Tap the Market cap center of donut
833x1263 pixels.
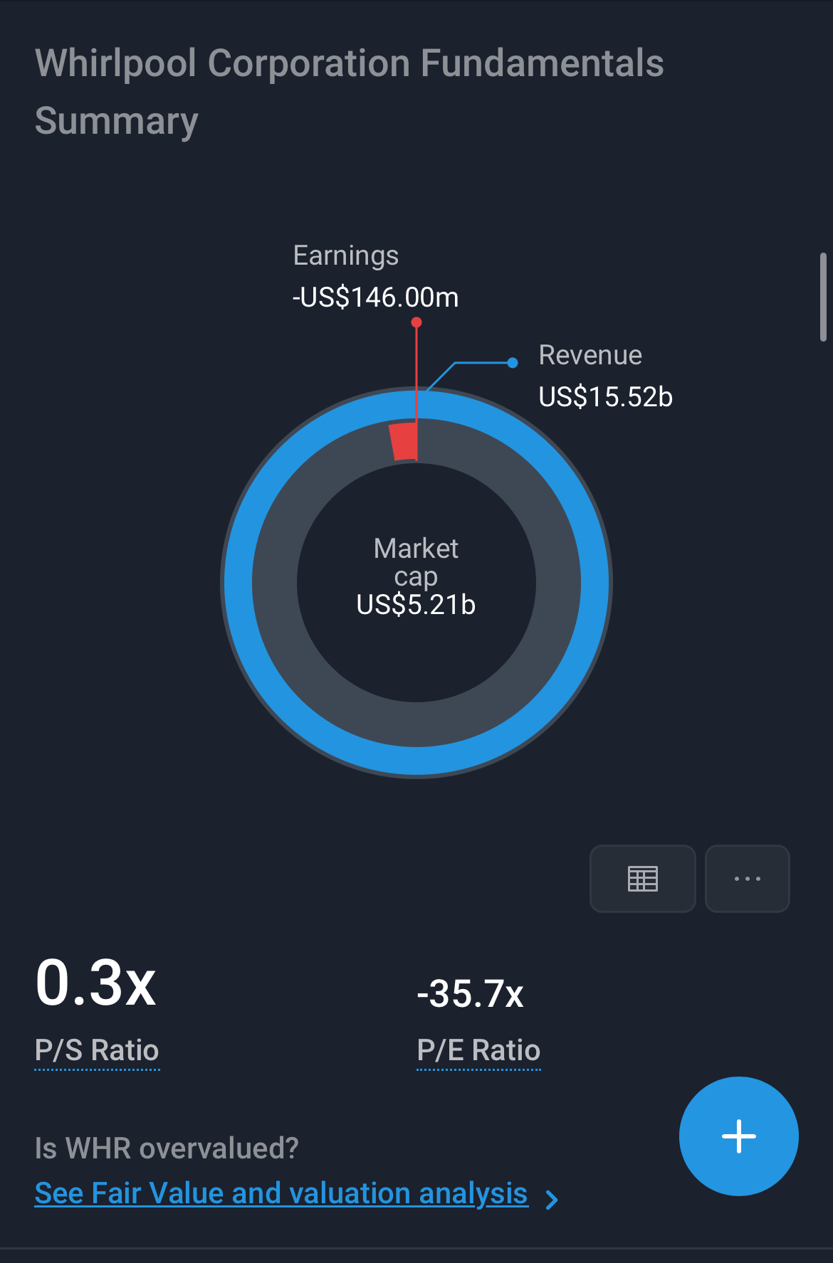tap(416, 576)
